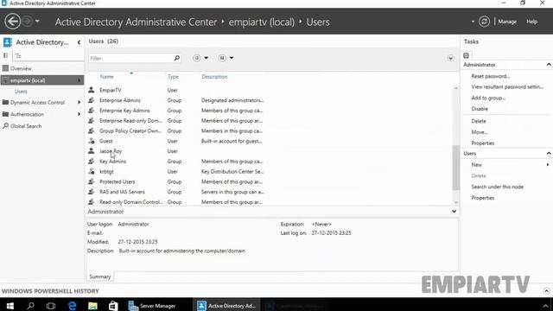The height and width of the screenshot is (311, 553).
Task: Select Enterprise Key Admins group icon
Action: [92, 111]
